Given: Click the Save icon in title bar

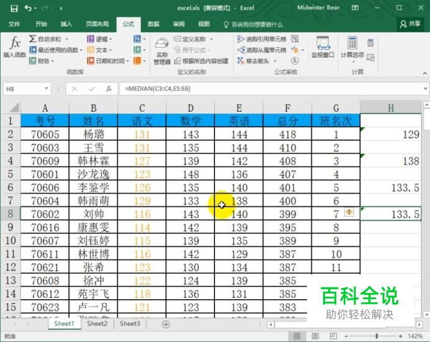Looking at the screenshot, I should click(x=14, y=8).
